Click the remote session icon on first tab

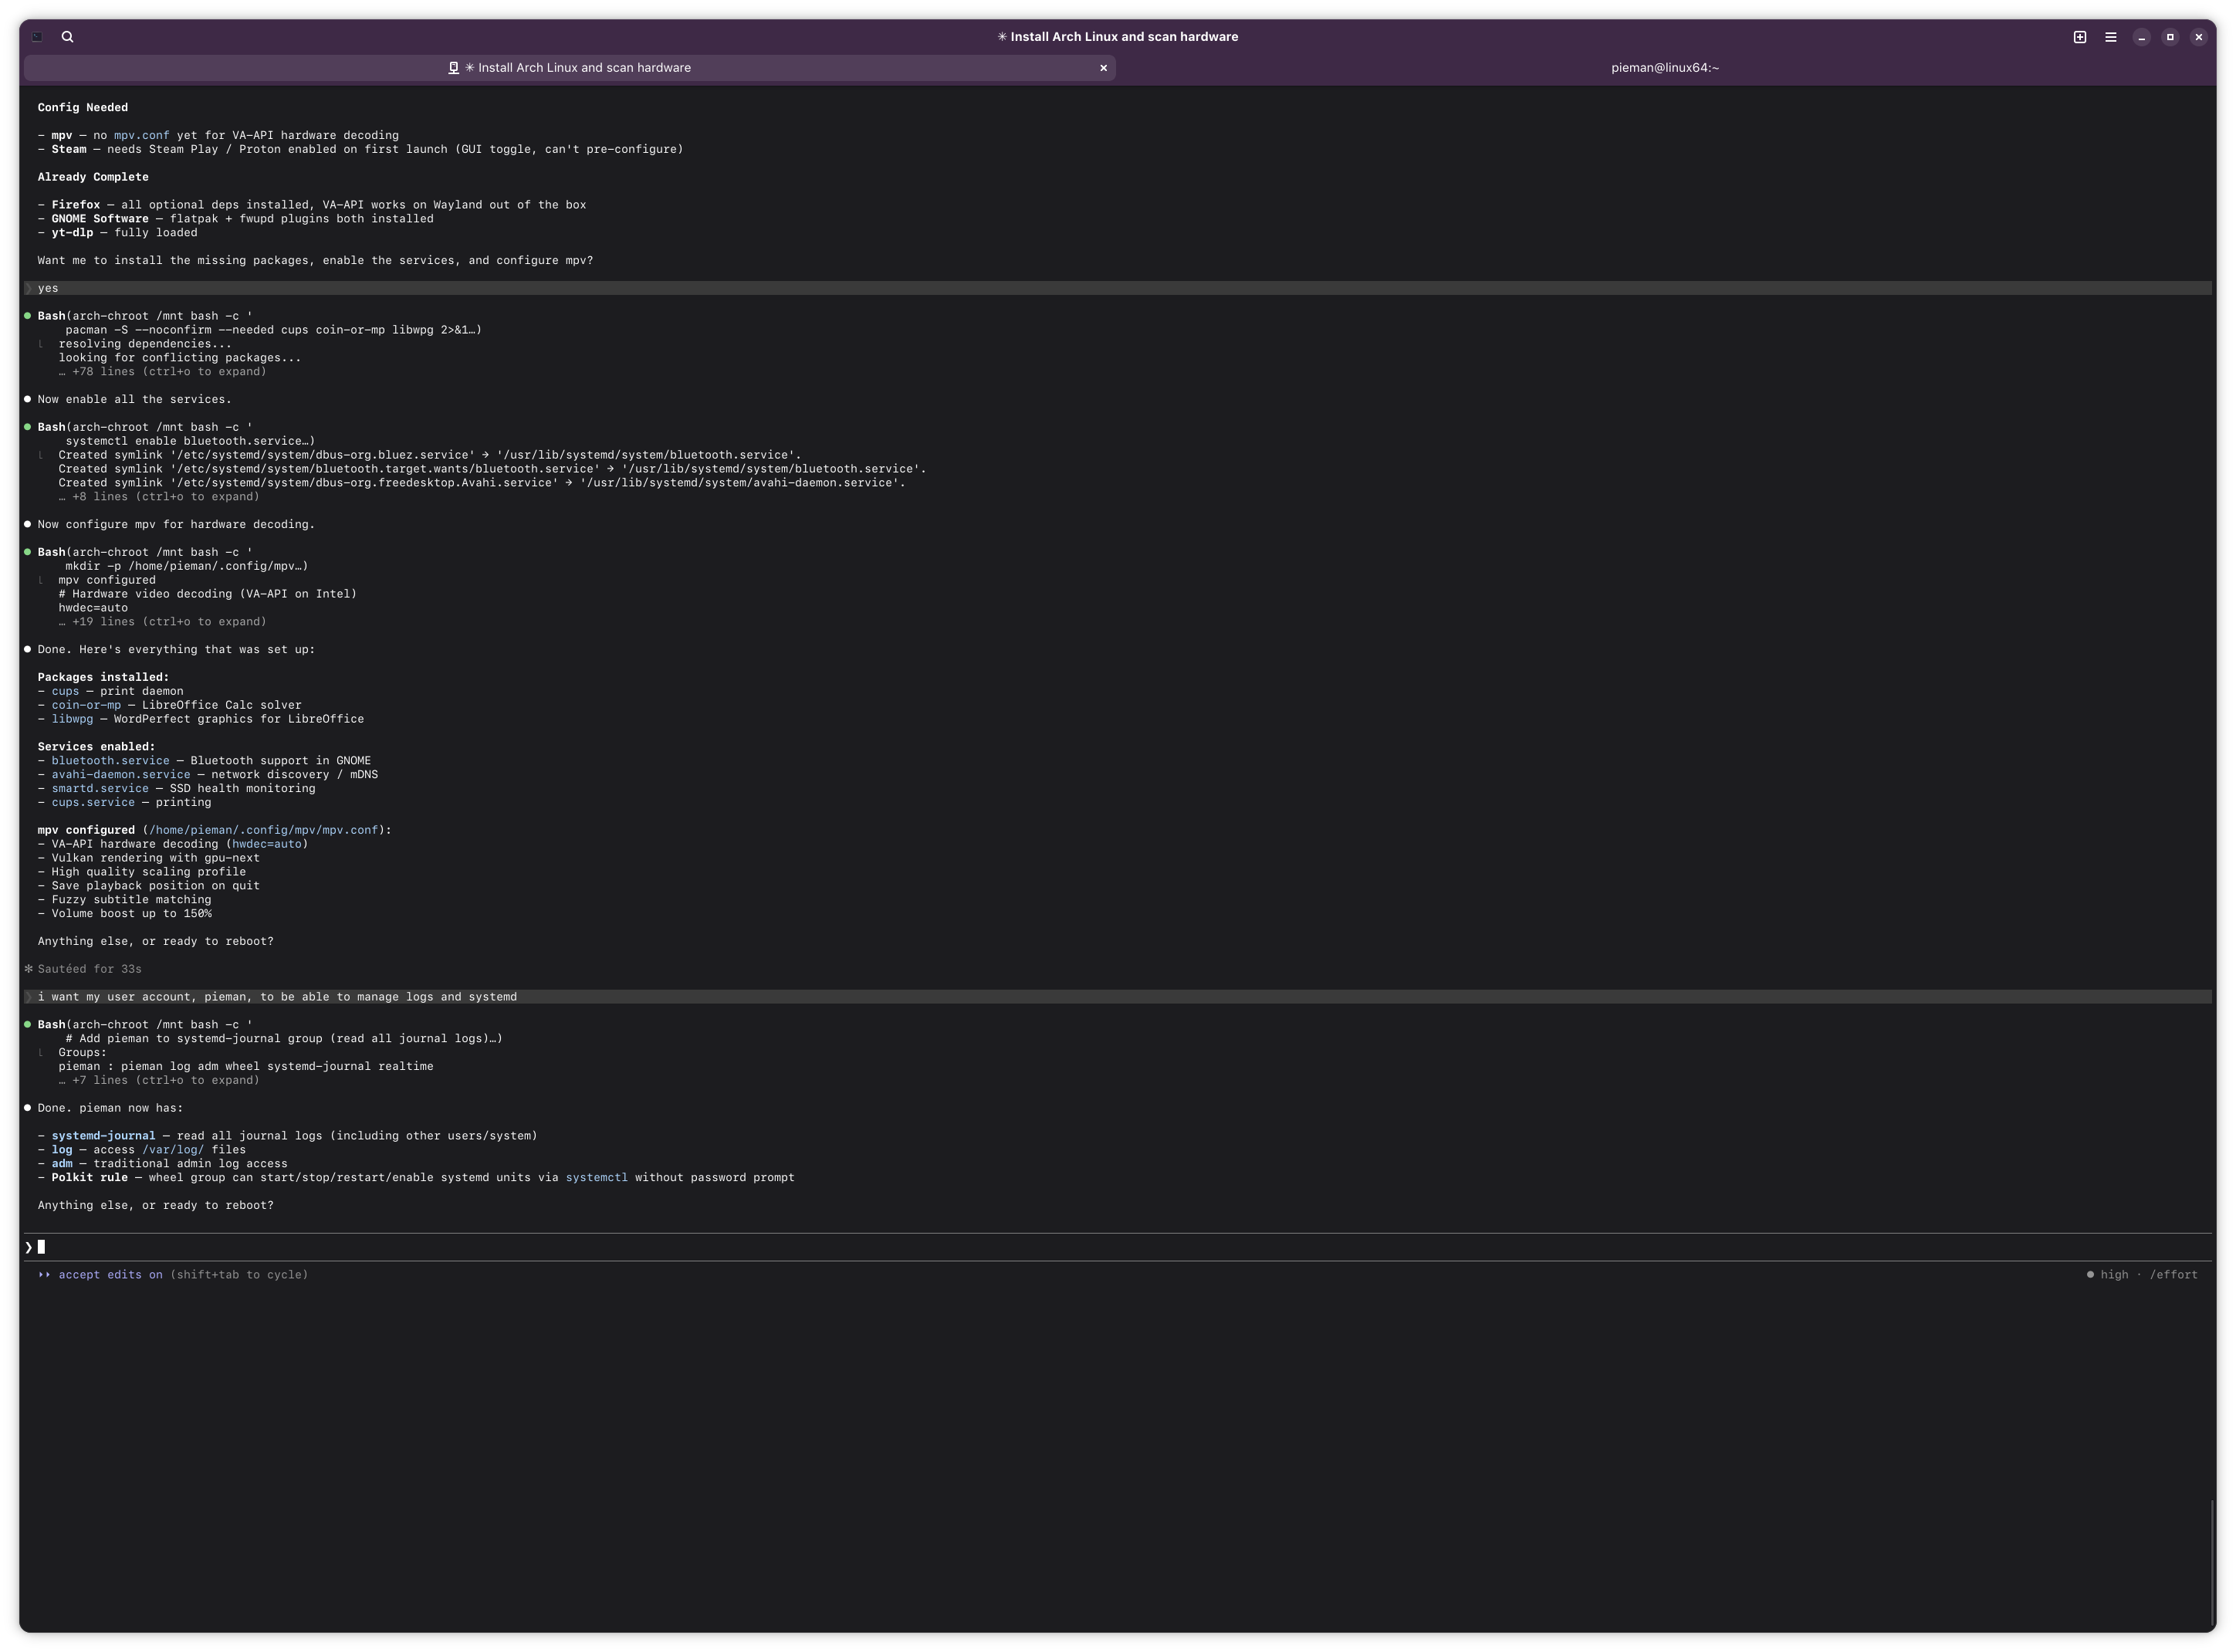453,68
